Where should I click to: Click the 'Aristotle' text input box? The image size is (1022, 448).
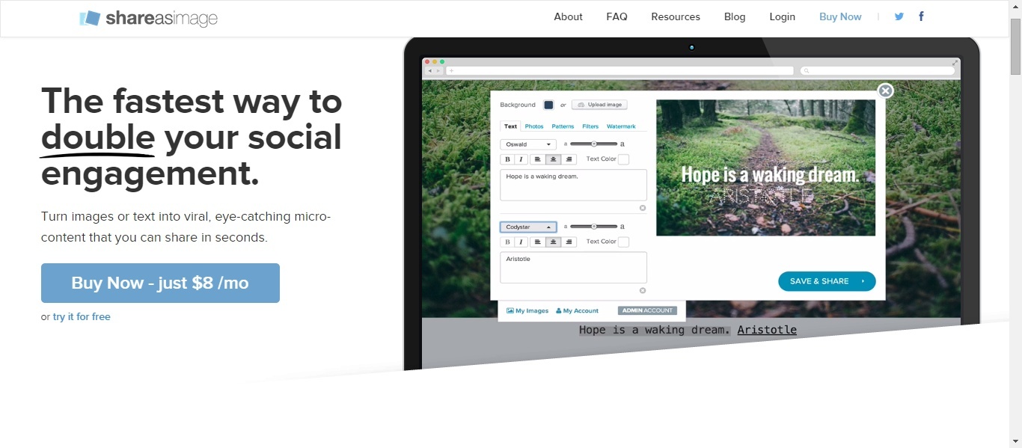coord(573,267)
